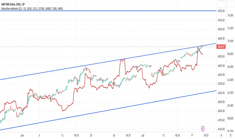
Task: Click the 4700.00 price axis label
Action: [x=221, y=20]
